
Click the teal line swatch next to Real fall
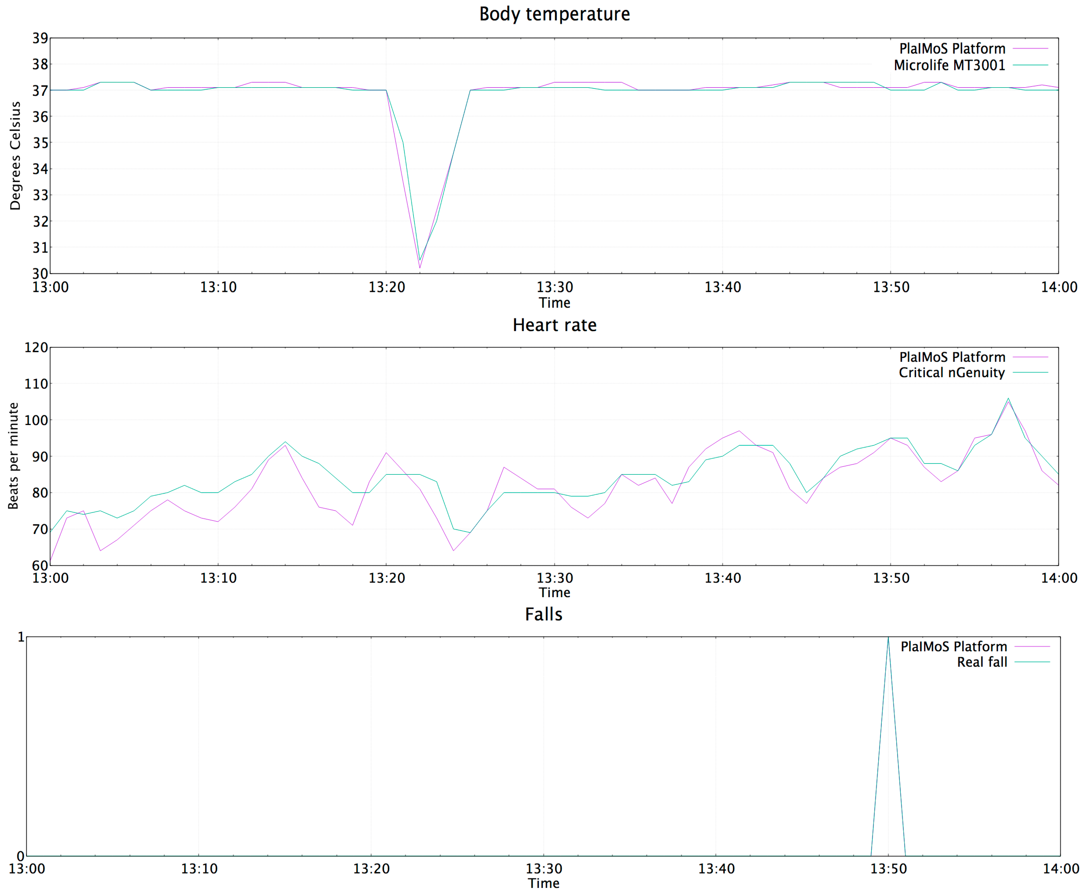tap(1032, 662)
